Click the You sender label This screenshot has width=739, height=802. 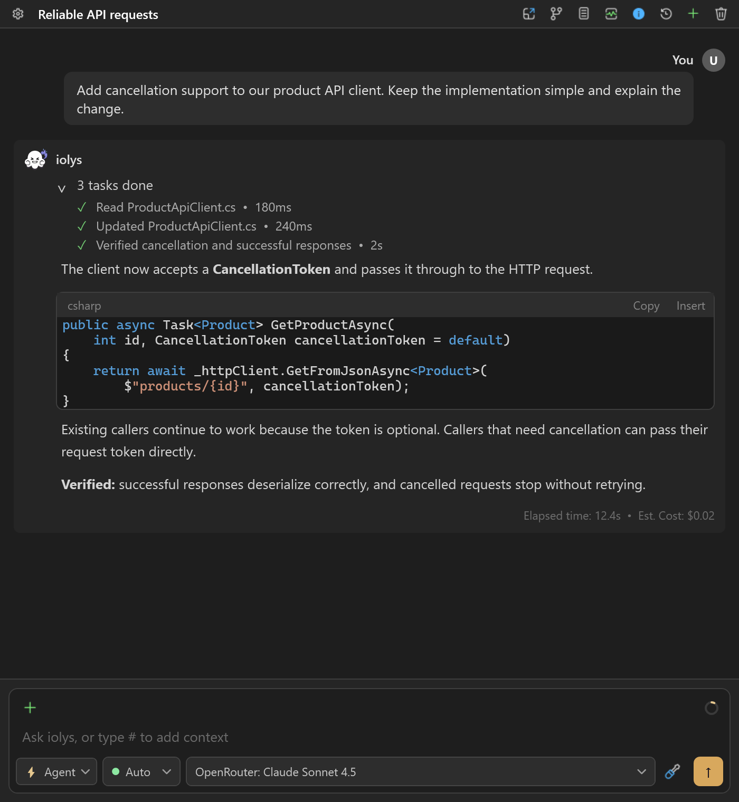(x=683, y=60)
